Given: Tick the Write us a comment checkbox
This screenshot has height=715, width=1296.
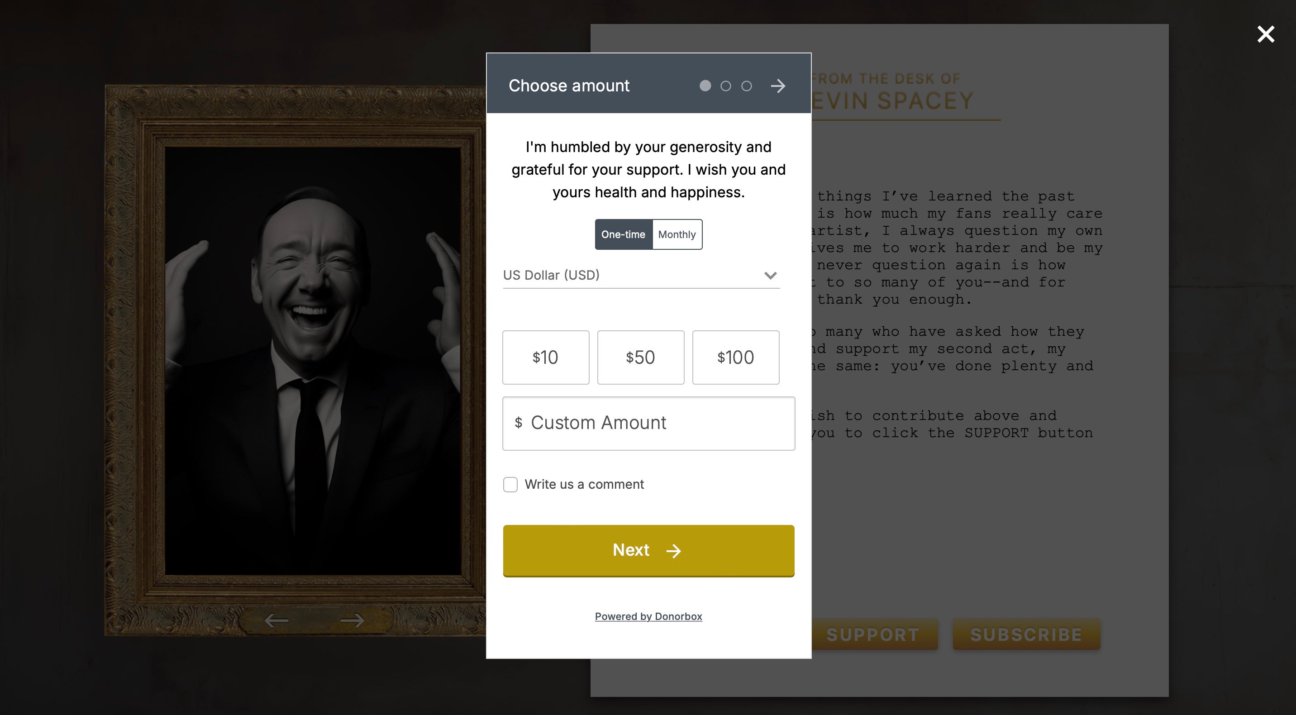Looking at the screenshot, I should (510, 485).
